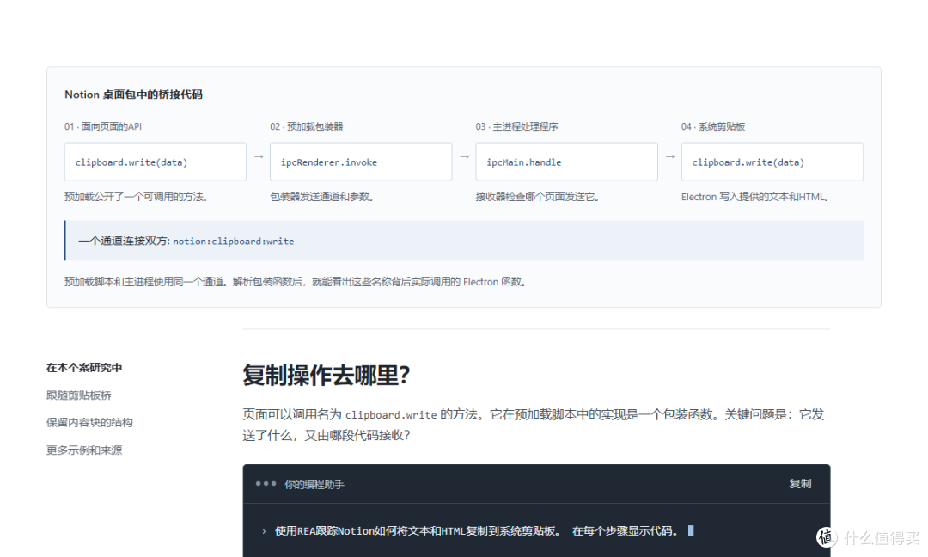Image resolution: width=928 pixels, height=557 pixels.
Task: Click the text 接收器检查哪个页面发送它。
Action: (x=537, y=197)
